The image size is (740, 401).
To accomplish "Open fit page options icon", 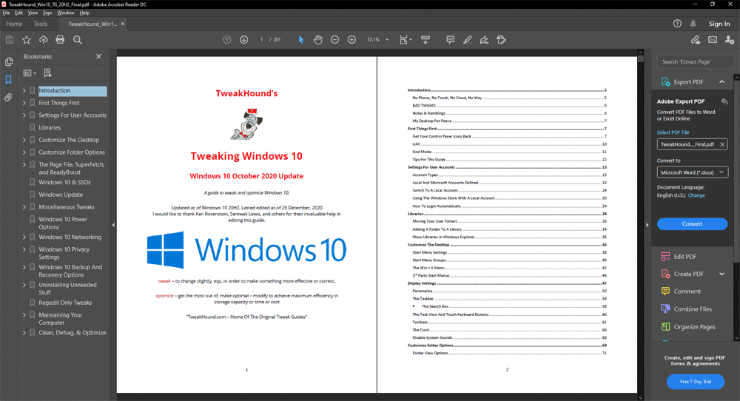I will 406,40.
